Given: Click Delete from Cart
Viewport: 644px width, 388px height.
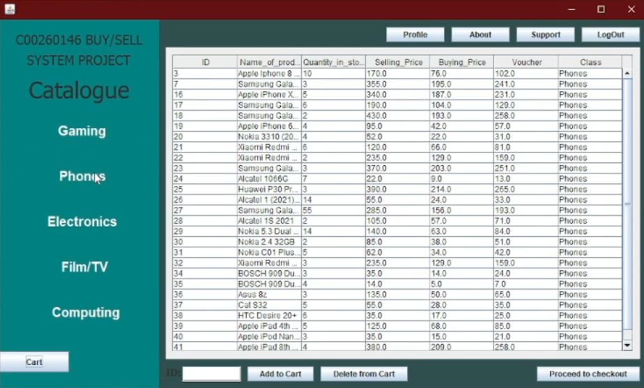Looking at the screenshot, I should coord(364,374).
